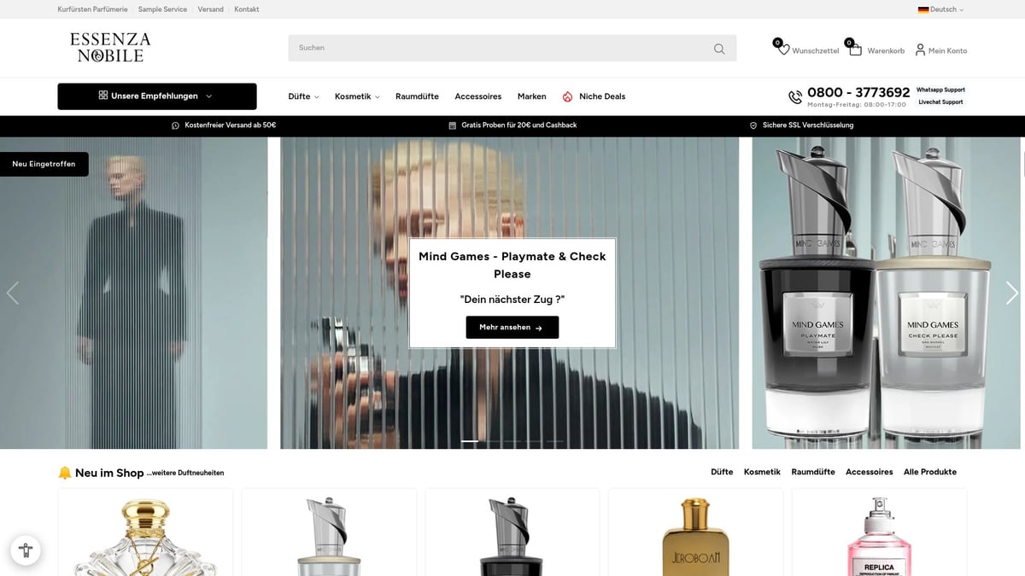Select the Raumdüfte filter tab in Neu im Shop
Viewport: 1025px width, 576px height.
point(813,472)
